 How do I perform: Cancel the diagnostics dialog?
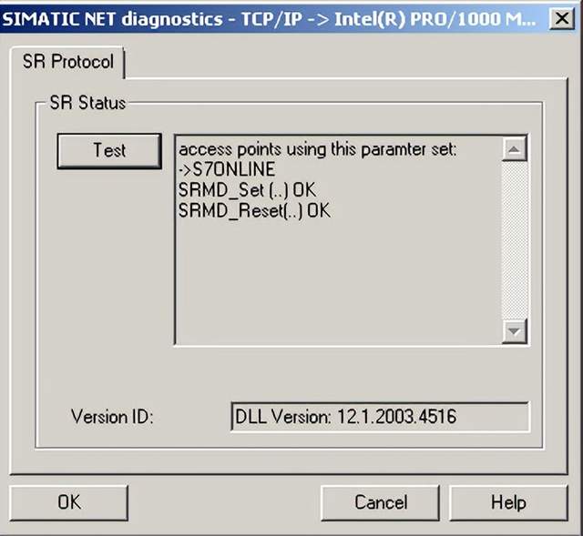click(381, 502)
